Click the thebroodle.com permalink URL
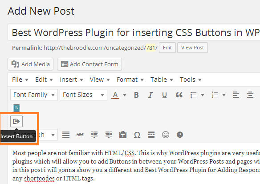 (101, 48)
